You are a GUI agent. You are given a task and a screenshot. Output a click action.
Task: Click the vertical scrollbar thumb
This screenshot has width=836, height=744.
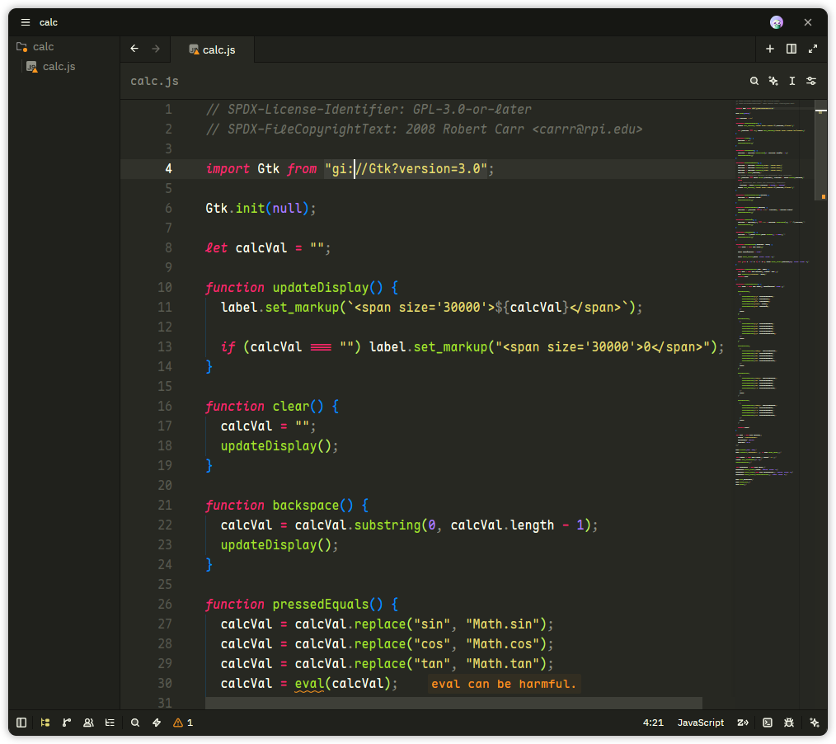[821, 152]
